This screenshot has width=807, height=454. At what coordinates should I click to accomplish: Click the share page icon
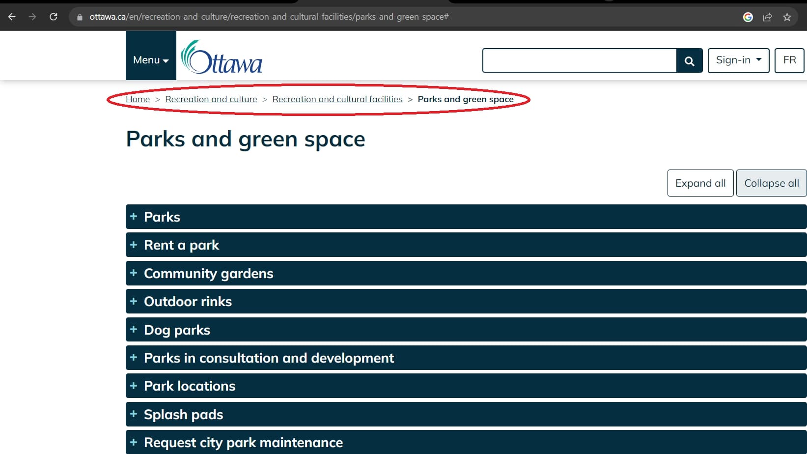pyautogui.click(x=767, y=17)
